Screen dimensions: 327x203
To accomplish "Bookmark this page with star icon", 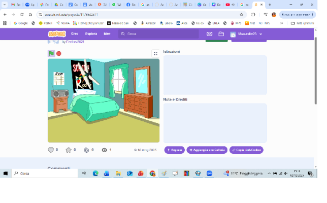I will 242,15.
